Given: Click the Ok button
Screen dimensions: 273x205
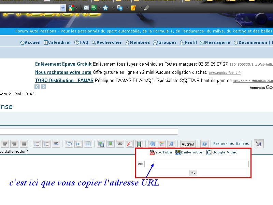Looking at the screenshot, I should [x=193, y=173].
